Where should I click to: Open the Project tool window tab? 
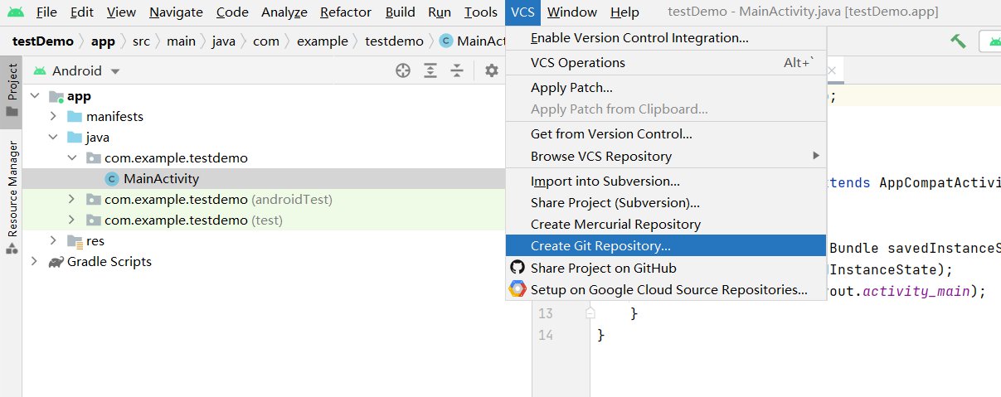click(12, 92)
